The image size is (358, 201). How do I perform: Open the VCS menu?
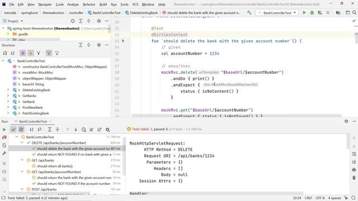[x=135, y=4]
